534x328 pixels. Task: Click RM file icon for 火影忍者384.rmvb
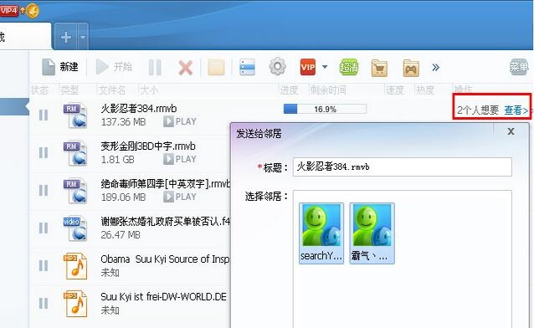pyautogui.click(x=75, y=115)
